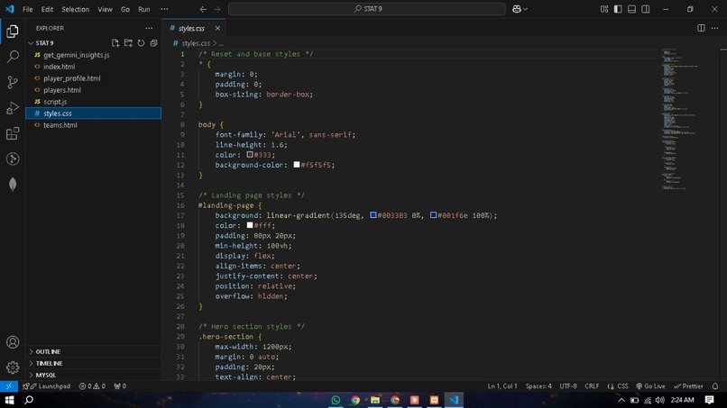Screen dimensions: 727x408
Task: Open the Explorer view in activity bar
Action: [13, 31]
